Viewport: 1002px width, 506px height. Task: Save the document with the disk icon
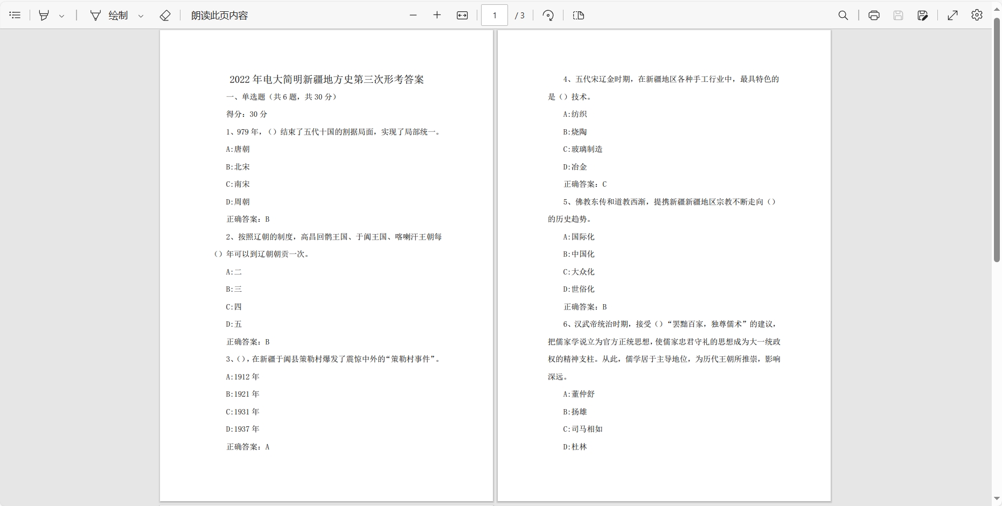[x=898, y=15]
